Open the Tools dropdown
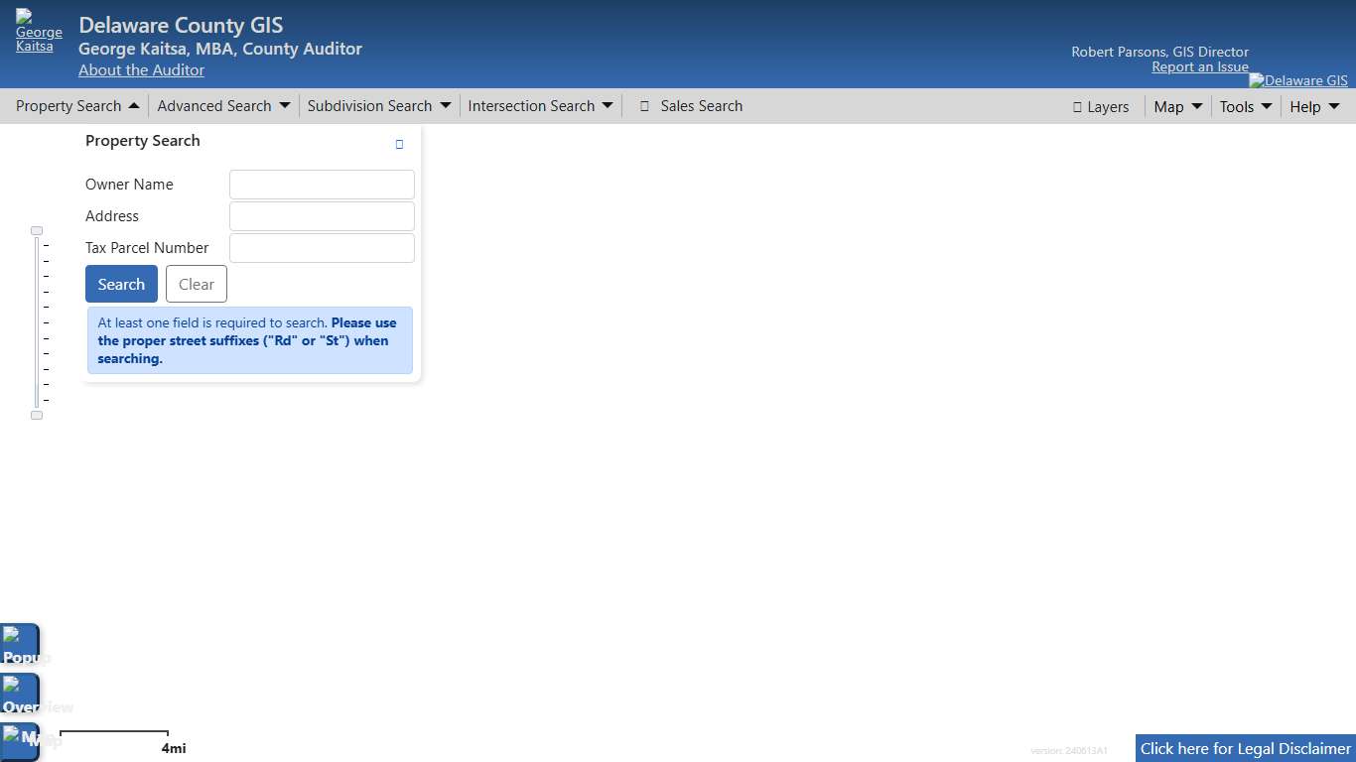The image size is (1356, 762). pos(1244,106)
